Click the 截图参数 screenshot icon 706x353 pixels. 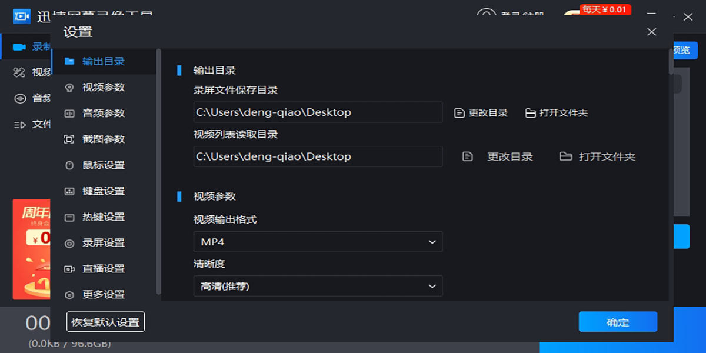[x=69, y=139]
